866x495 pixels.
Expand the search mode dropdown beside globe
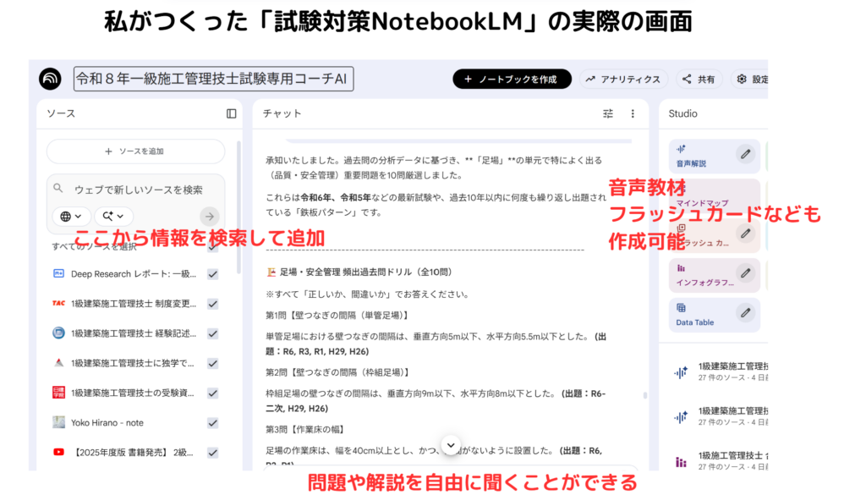point(114,217)
